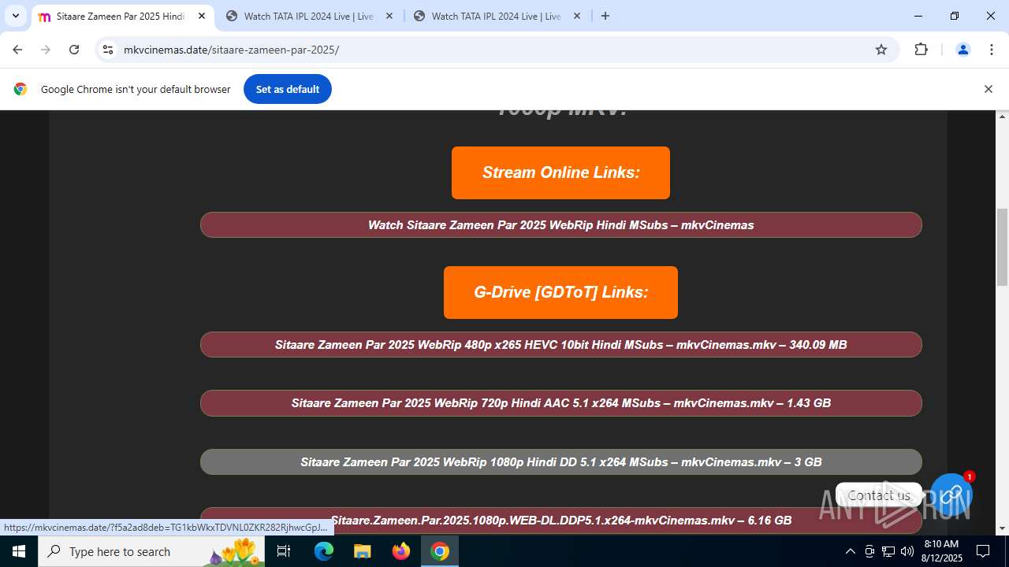This screenshot has height=567, width=1009.
Task: Click the browser forward arrow
Action: point(46,50)
